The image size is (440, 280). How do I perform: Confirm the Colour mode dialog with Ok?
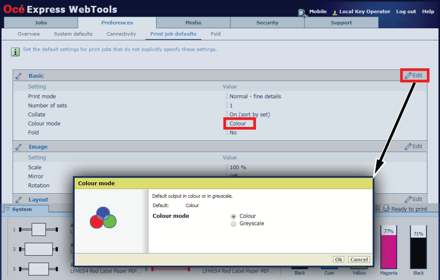coord(339,259)
